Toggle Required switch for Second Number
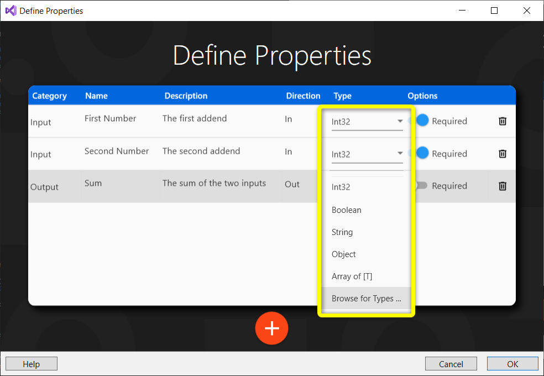This screenshot has height=376, width=544. [x=421, y=154]
